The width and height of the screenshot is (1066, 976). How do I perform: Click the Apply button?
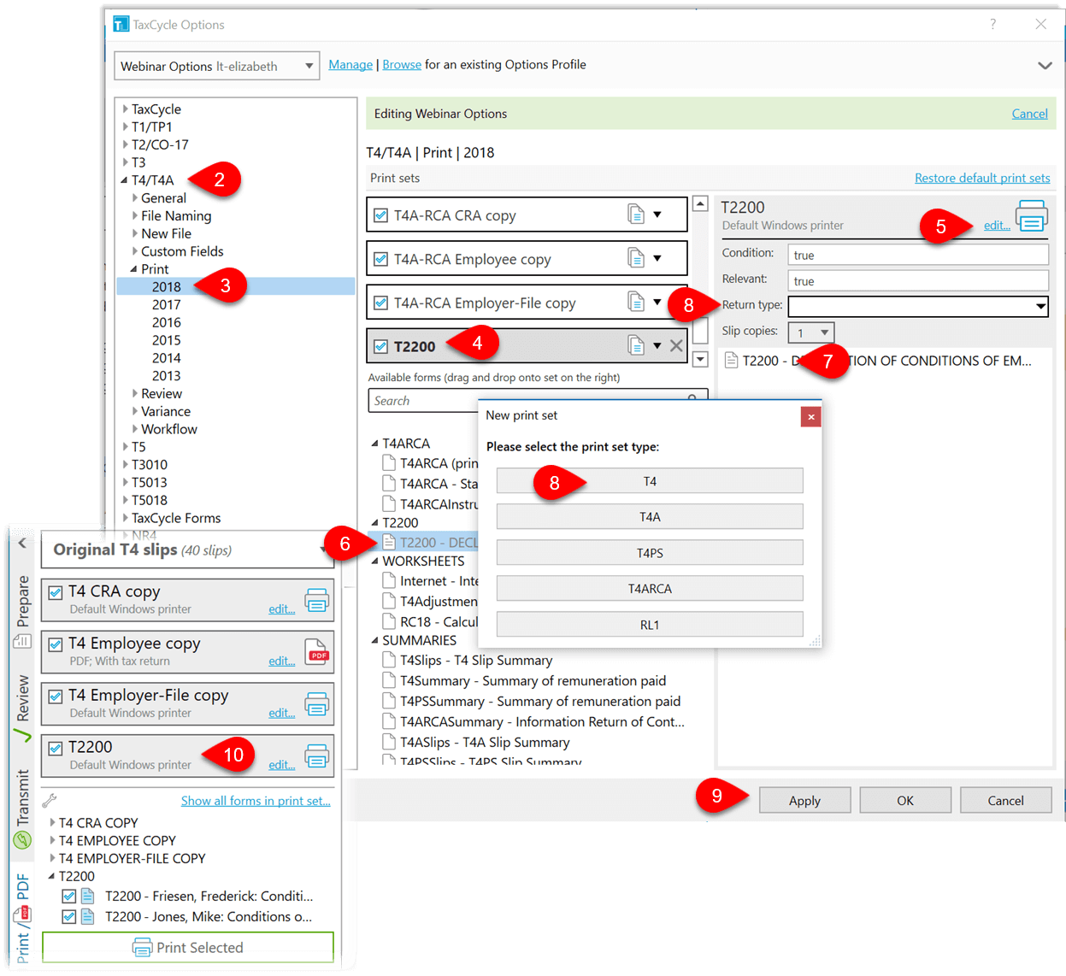(x=804, y=801)
